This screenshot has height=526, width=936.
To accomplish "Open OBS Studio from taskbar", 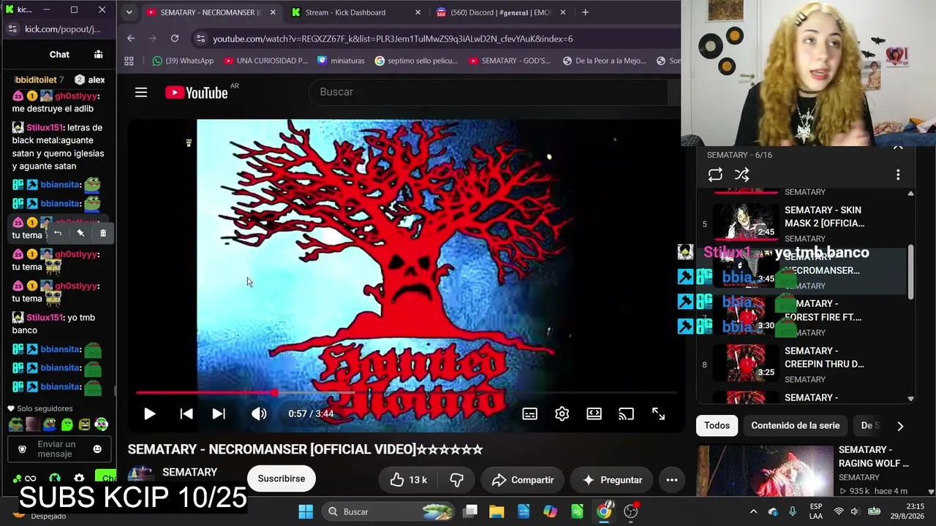I will 631,511.
